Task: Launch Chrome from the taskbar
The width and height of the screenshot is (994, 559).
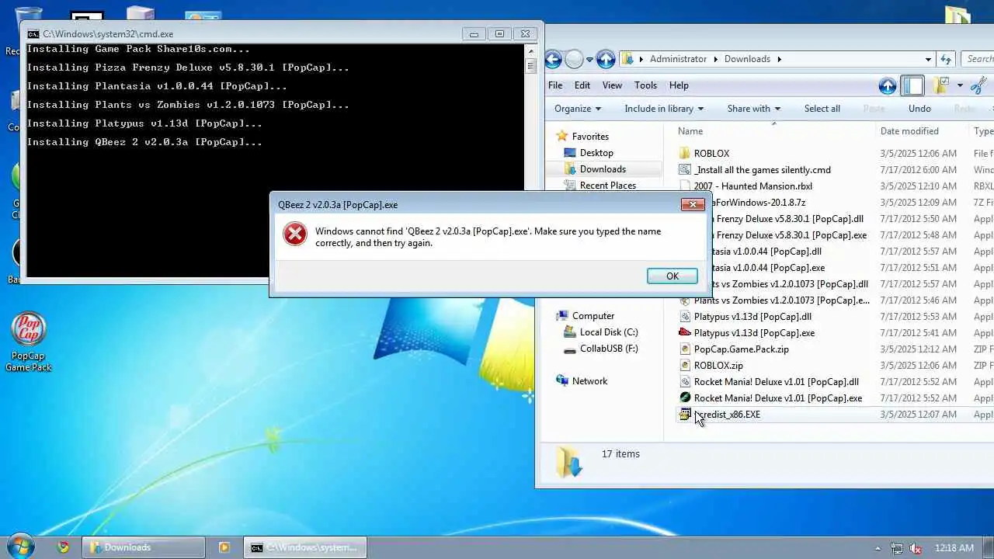Action: (64, 547)
